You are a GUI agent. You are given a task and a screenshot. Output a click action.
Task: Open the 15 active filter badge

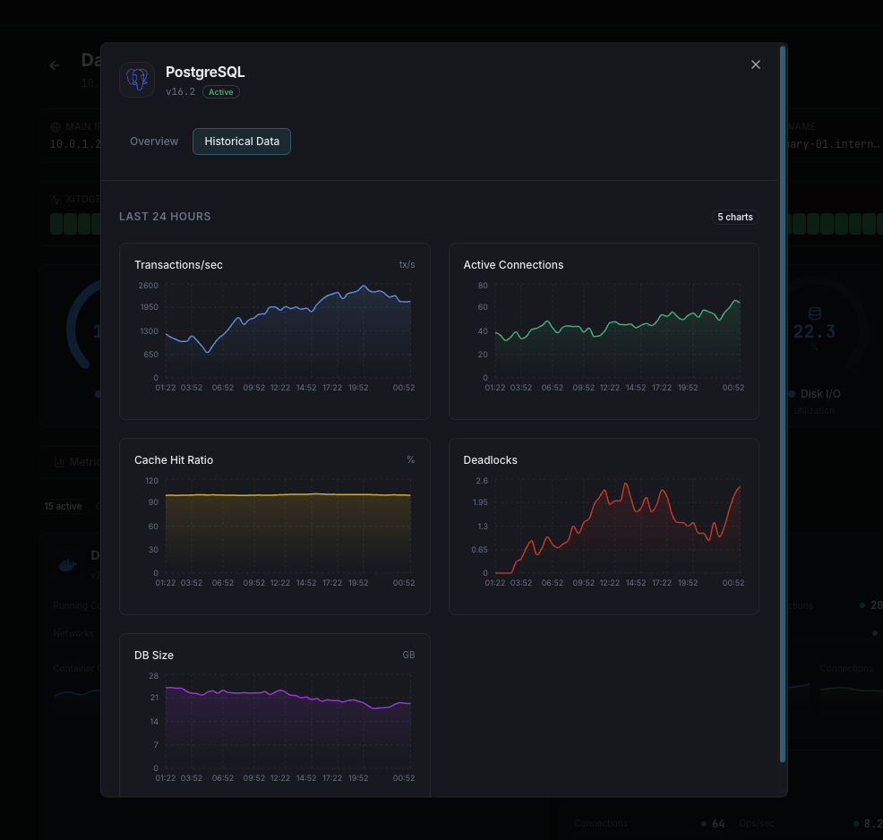click(x=62, y=506)
